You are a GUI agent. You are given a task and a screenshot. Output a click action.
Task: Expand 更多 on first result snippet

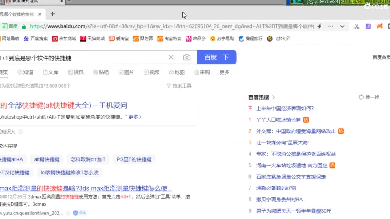coord(135,117)
